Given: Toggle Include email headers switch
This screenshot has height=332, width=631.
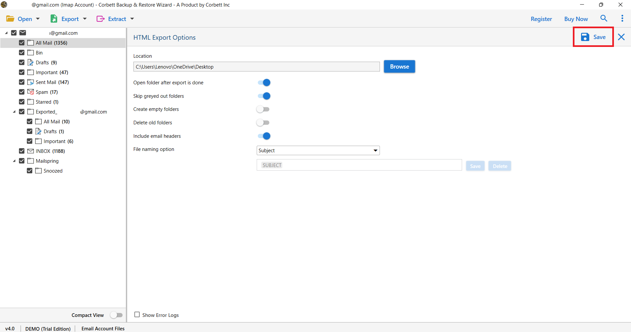Looking at the screenshot, I should coord(264,136).
